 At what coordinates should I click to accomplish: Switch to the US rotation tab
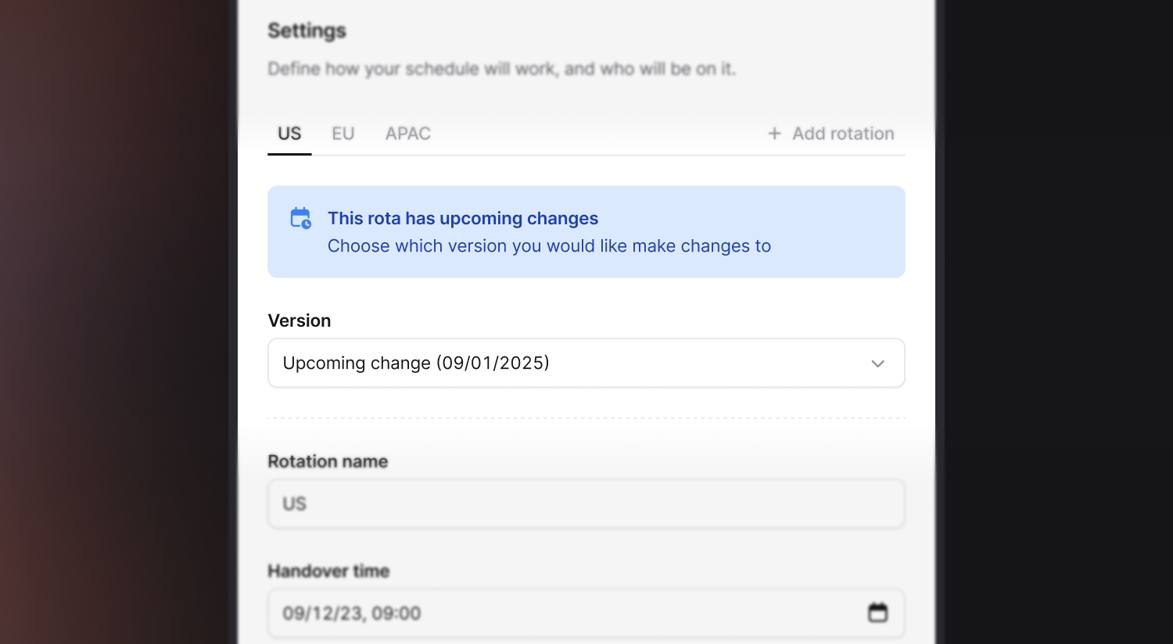(289, 134)
